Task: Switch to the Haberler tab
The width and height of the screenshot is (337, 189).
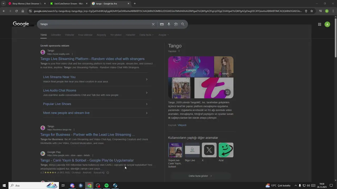Action: (x=130, y=35)
